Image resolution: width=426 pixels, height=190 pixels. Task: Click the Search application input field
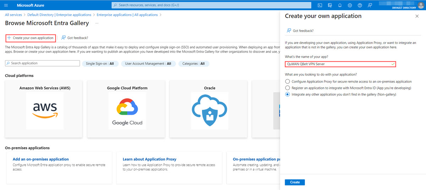[x=43, y=63]
